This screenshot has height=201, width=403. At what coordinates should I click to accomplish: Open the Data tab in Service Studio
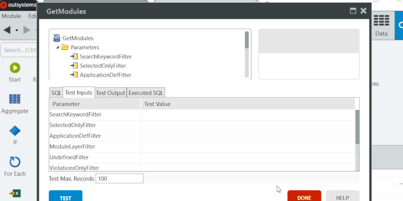382,26
